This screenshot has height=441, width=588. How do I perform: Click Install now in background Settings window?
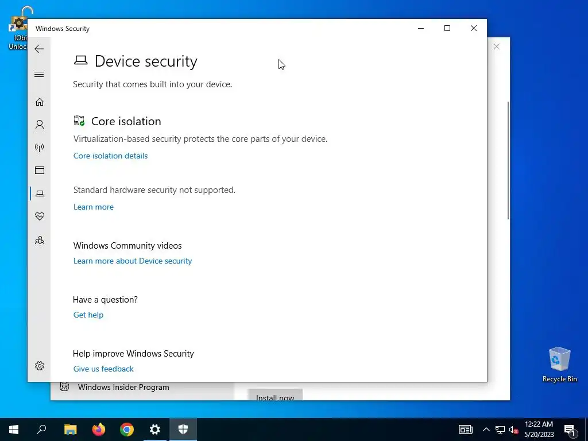(275, 396)
